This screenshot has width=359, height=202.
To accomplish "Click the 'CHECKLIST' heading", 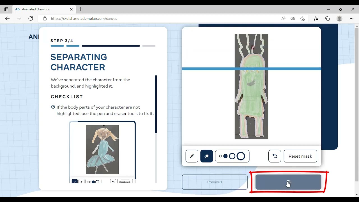I will [x=67, y=97].
